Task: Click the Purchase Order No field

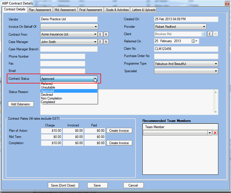Action: tap(186, 56)
